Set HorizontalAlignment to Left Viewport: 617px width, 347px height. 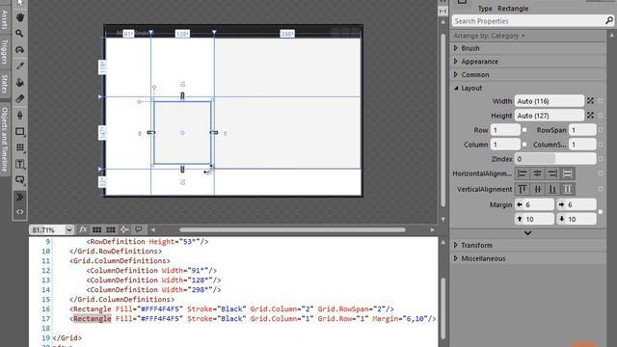pos(523,173)
